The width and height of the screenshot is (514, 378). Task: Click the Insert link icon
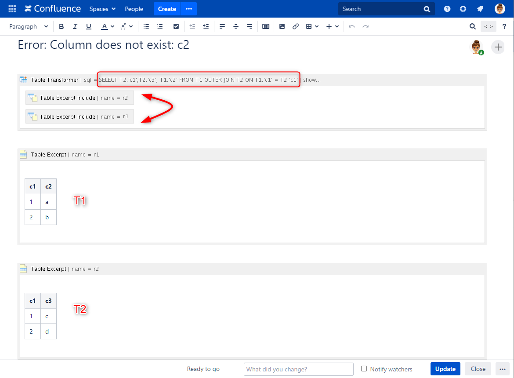coord(296,26)
